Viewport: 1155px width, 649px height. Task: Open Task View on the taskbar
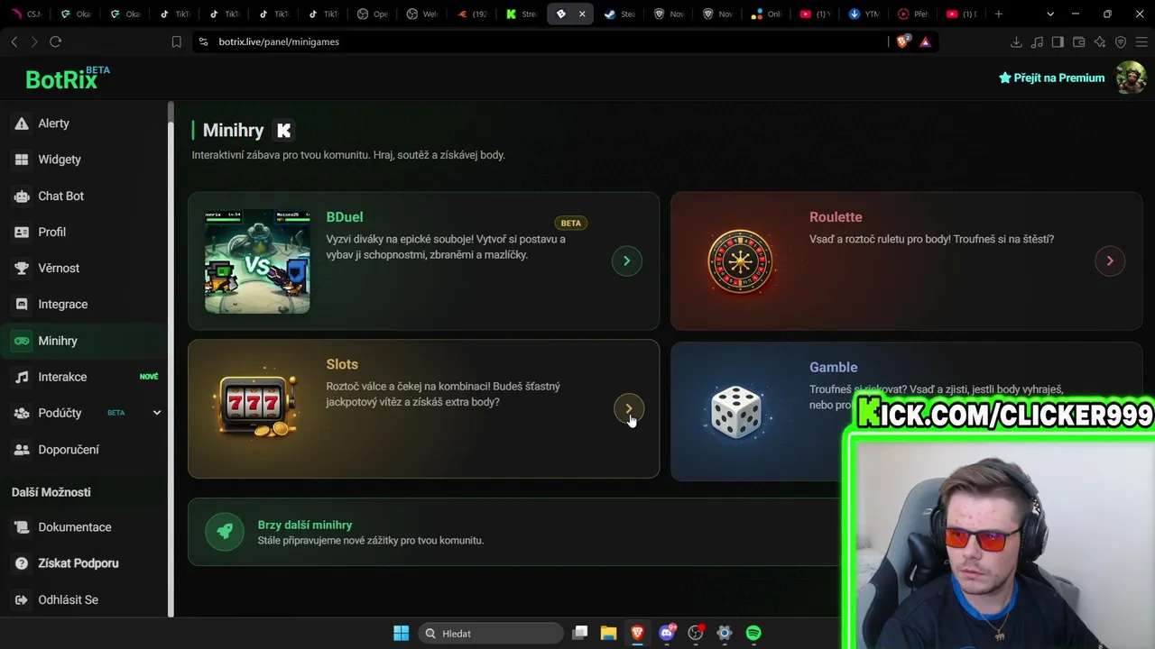(580, 633)
